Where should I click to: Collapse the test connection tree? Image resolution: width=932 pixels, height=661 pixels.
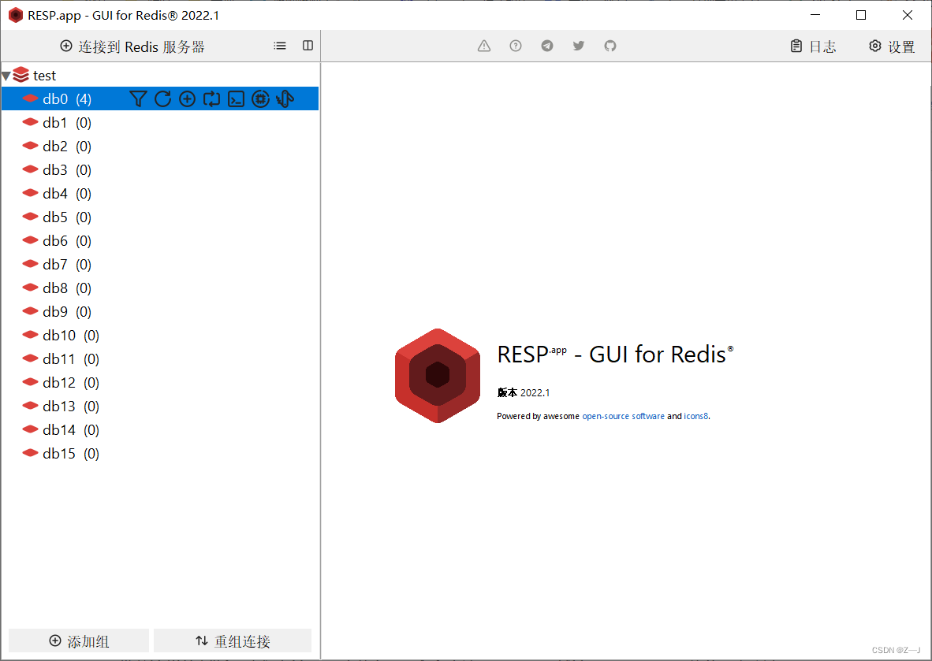(7, 75)
